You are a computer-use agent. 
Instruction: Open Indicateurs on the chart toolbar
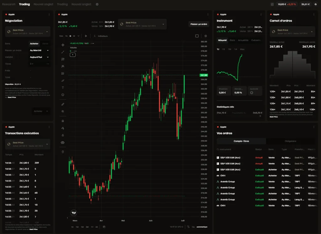(101, 36)
